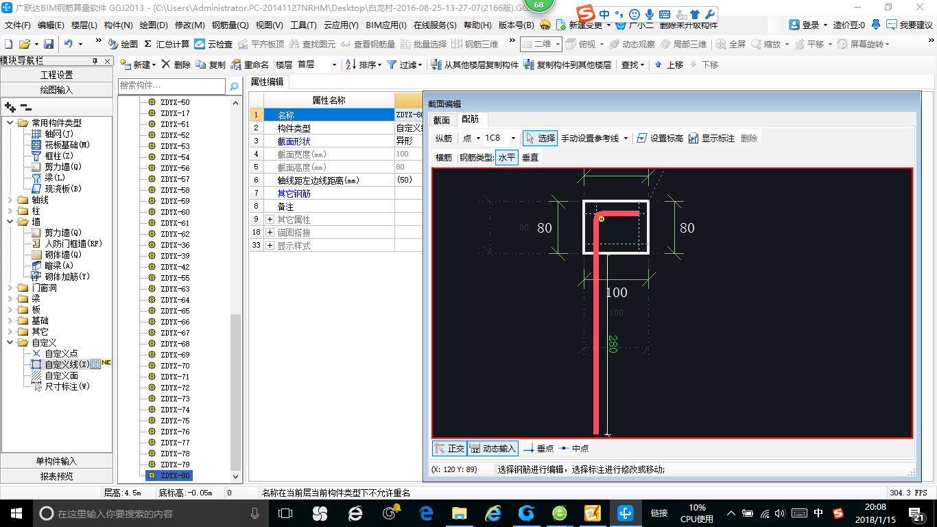Open the 工程设置 panel

pos(56,75)
